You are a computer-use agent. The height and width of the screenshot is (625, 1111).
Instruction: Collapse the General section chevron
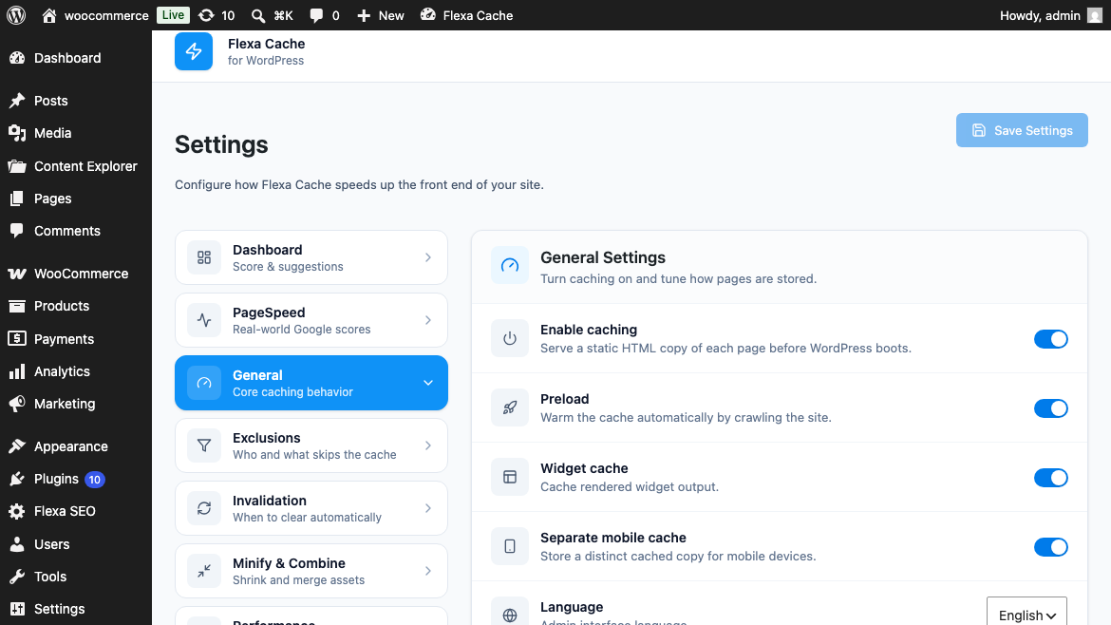click(428, 383)
